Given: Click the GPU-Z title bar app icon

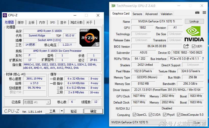Looking at the screenshot, I should point(113,6).
